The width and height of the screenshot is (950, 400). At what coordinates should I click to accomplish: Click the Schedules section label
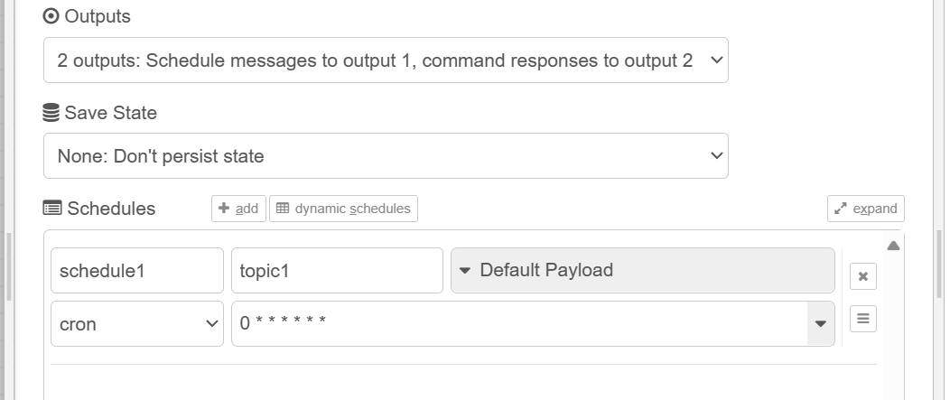coord(111,209)
